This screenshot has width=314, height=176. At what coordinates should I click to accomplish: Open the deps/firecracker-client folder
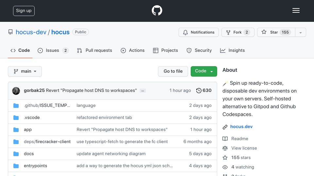click(x=47, y=142)
